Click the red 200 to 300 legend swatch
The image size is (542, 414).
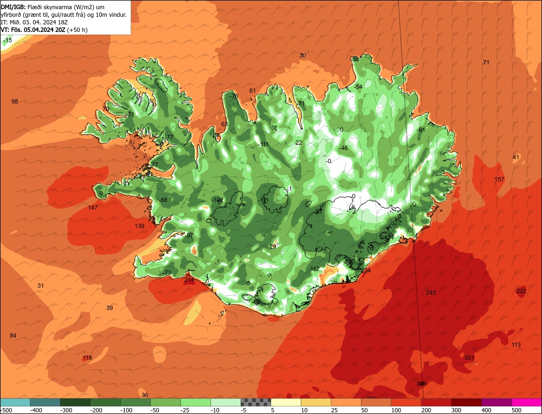[x=436, y=402]
